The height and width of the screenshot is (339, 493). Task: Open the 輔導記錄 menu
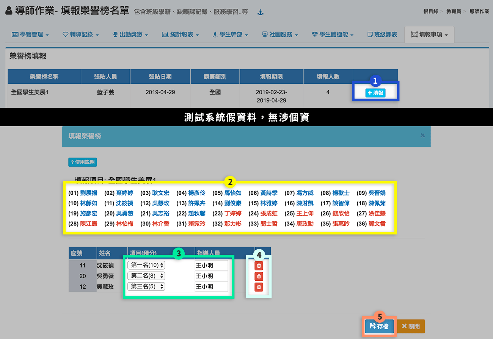pos(80,34)
